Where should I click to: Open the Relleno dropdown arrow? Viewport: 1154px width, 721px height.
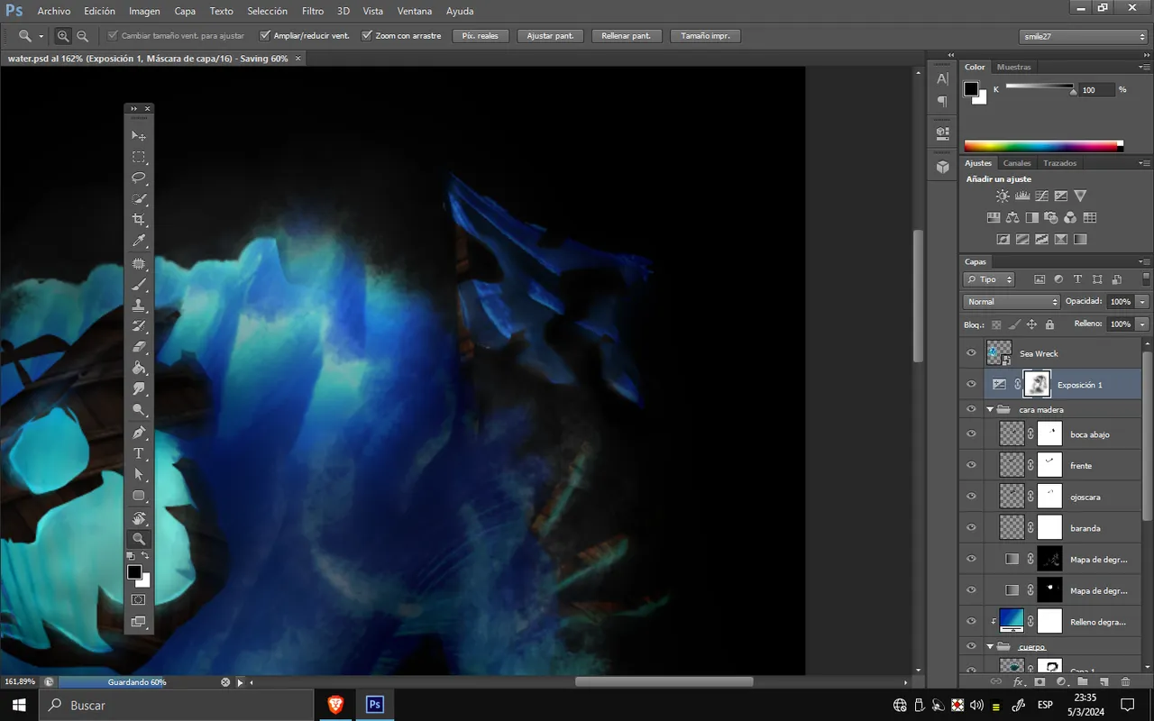coord(1143,324)
